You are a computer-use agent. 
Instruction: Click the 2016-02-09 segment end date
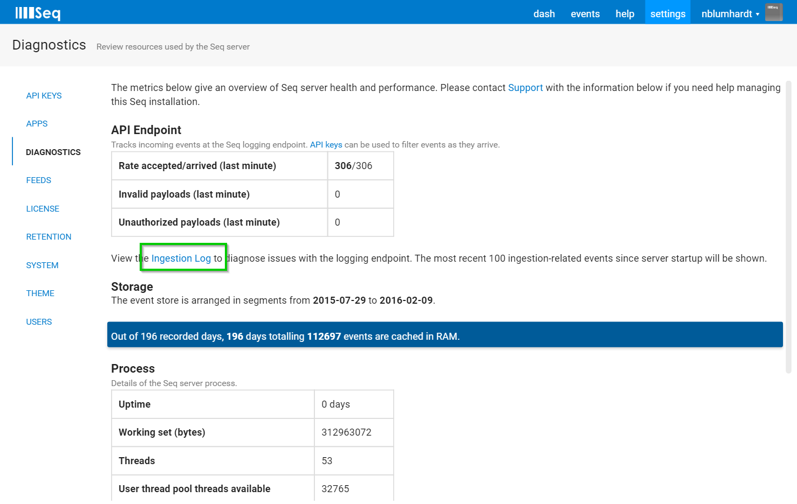click(406, 300)
